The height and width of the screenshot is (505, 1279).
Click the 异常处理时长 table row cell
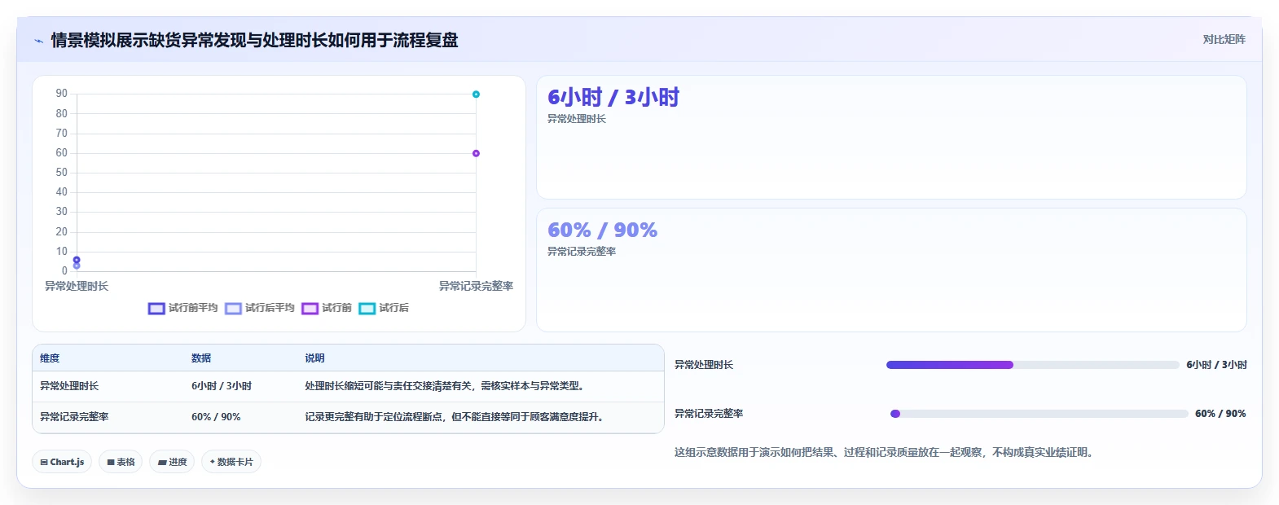[69, 386]
